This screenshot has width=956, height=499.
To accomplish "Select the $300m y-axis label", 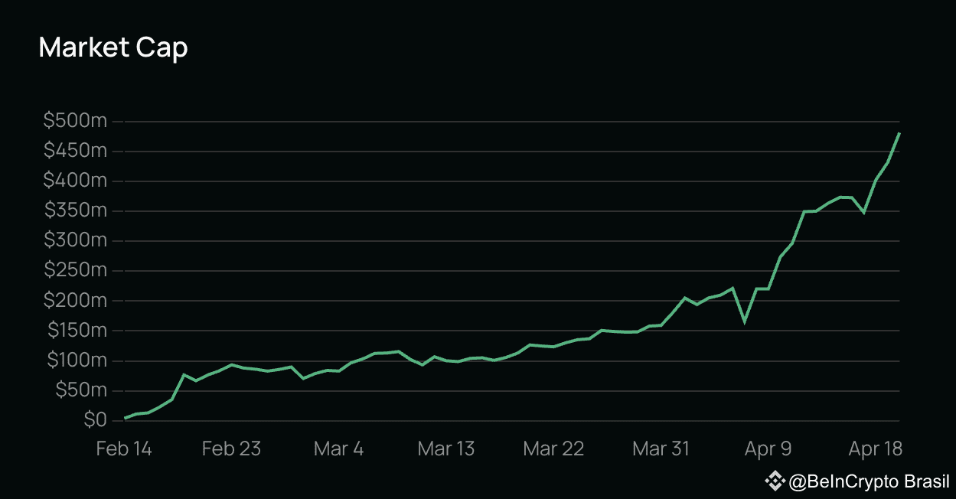I will click(75, 240).
